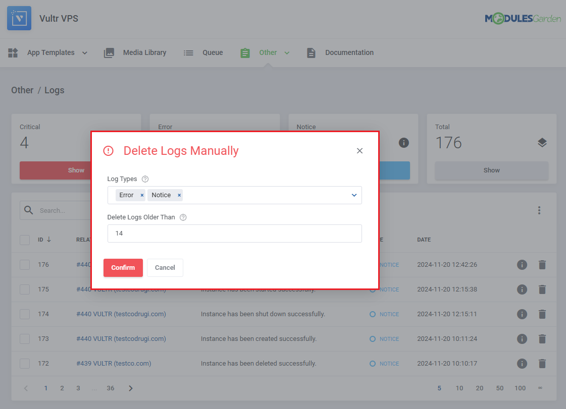This screenshot has width=566, height=409.
Task: Toggle the select-all header checkbox
Action: tap(25, 240)
